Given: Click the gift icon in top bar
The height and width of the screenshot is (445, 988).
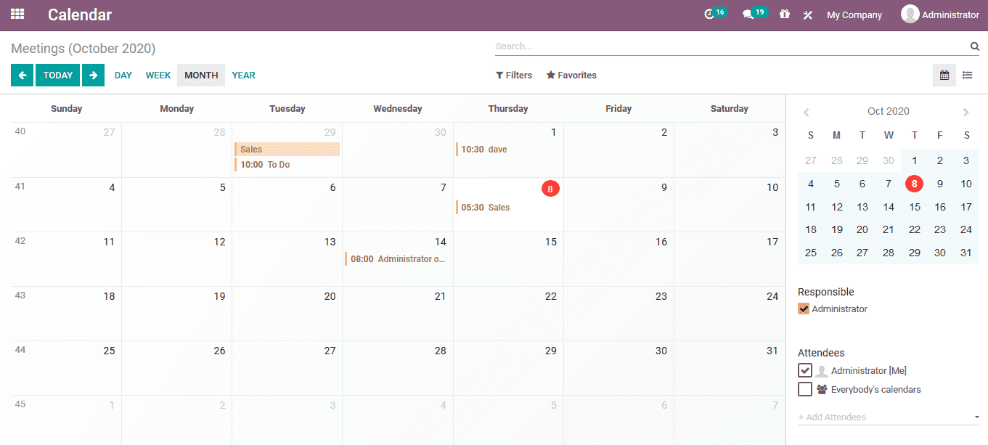Looking at the screenshot, I should (x=784, y=15).
